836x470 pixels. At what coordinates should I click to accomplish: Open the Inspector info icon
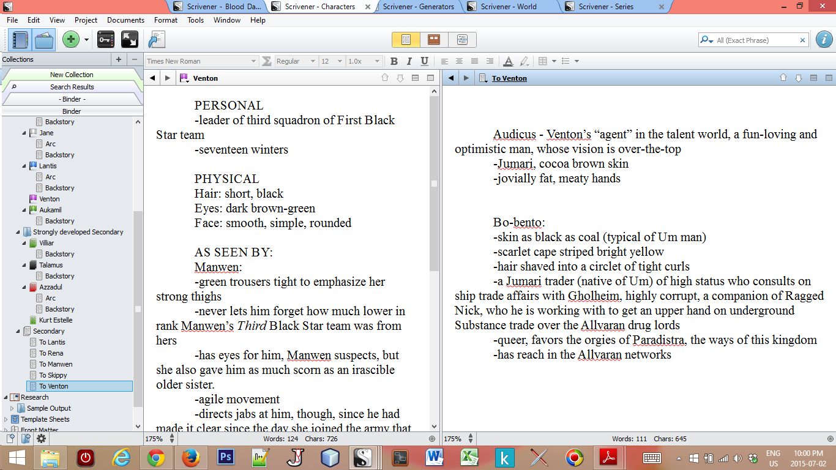(x=824, y=40)
